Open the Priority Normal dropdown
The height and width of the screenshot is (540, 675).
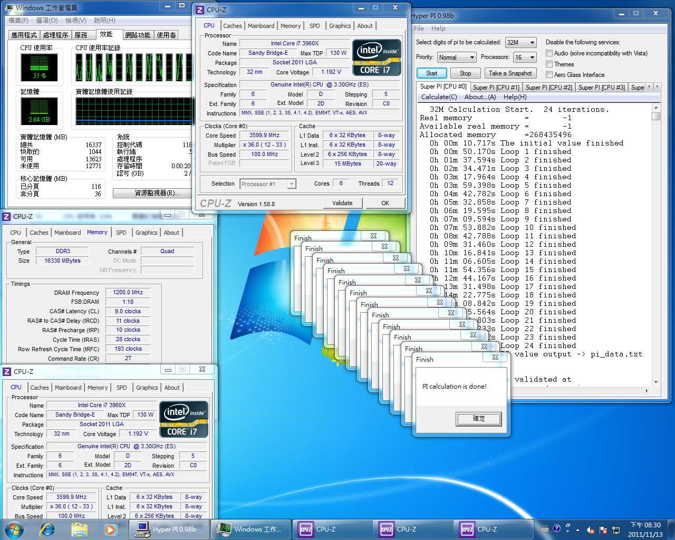[x=457, y=57]
